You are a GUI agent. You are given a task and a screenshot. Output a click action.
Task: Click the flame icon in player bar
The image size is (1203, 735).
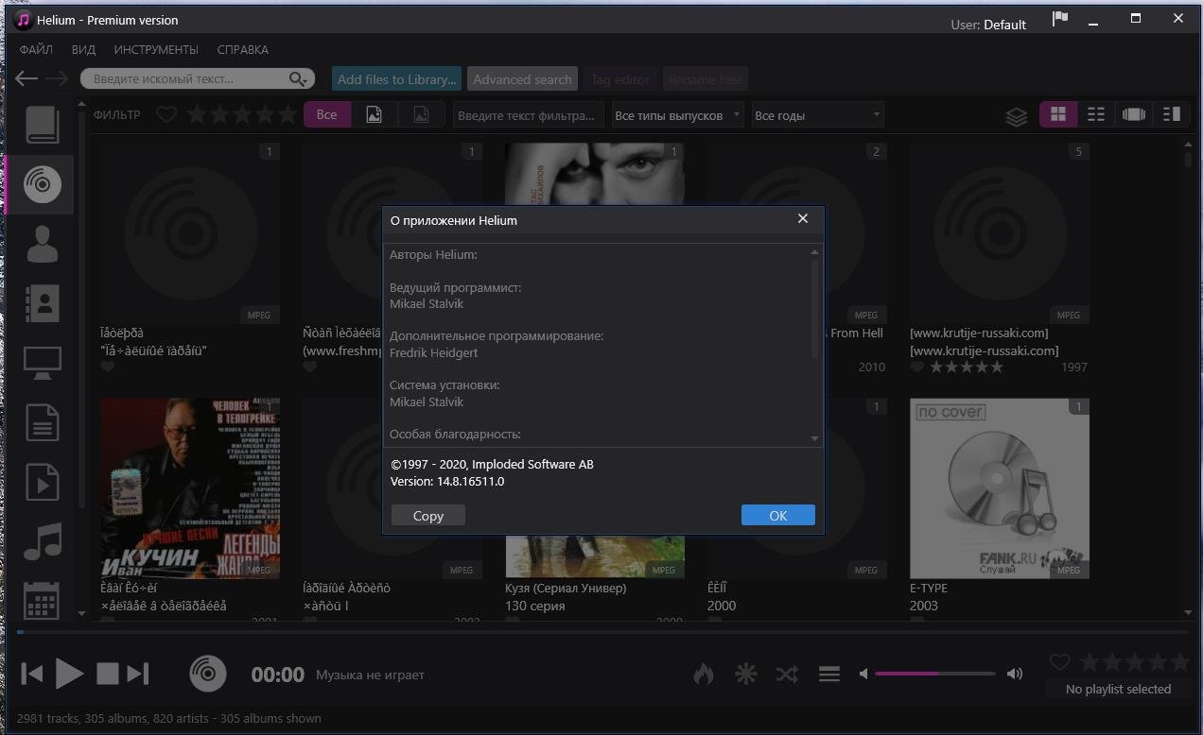(x=704, y=674)
